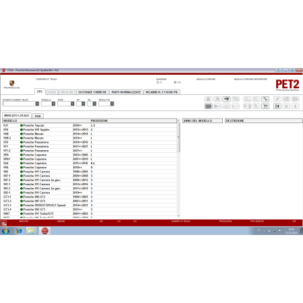
Task: Expand the Ricerca Numero Telaio dropdown
Action: [37, 104]
